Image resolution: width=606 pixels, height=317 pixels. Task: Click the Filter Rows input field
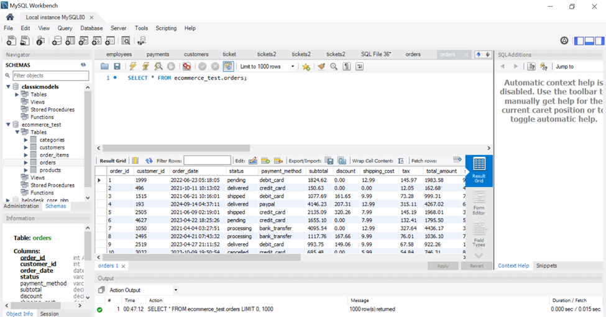(207, 161)
